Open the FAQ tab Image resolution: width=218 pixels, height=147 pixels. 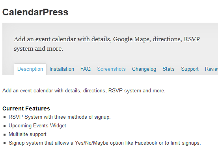pyautogui.click(x=86, y=69)
